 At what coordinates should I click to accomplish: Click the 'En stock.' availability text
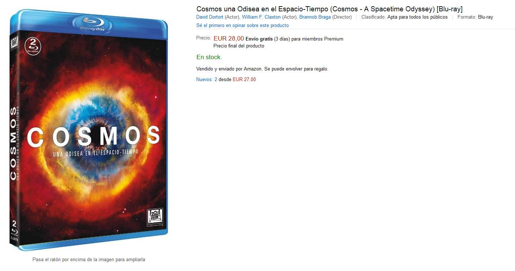click(209, 57)
